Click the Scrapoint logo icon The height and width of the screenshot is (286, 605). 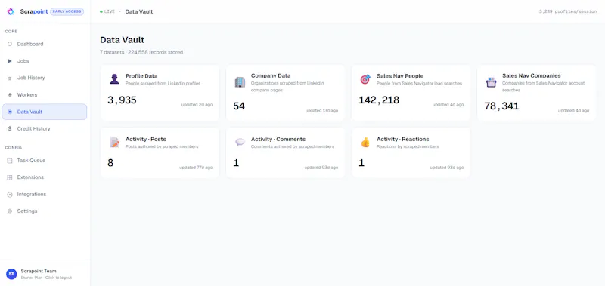point(11,11)
